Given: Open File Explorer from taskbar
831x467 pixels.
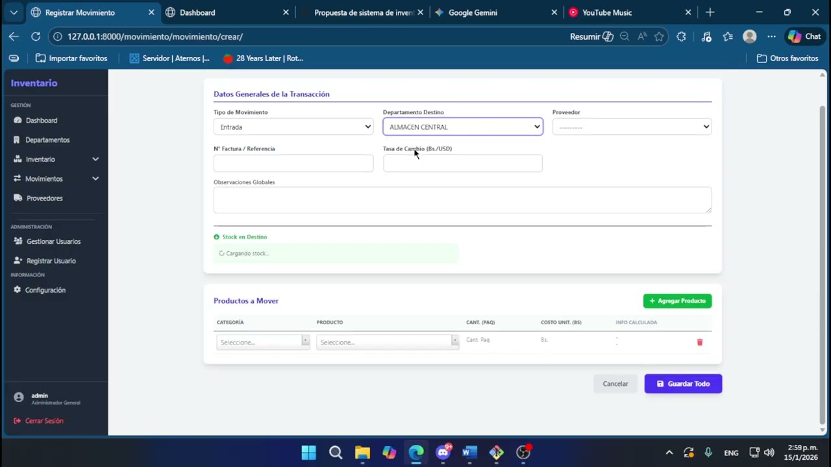Looking at the screenshot, I should (x=362, y=452).
